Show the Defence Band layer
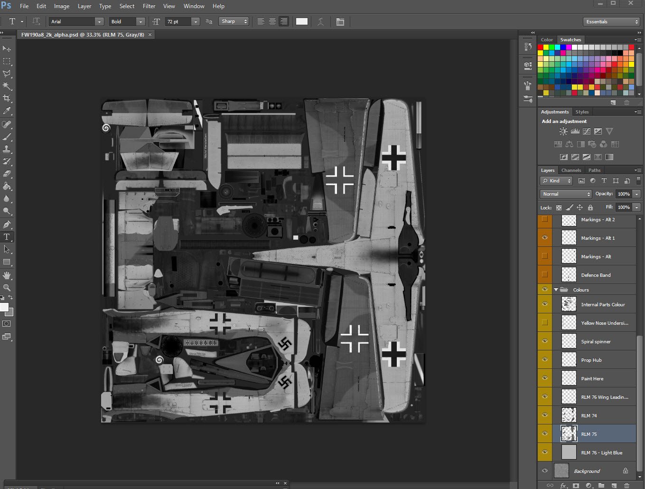The width and height of the screenshot is (645, 489). (x=545, y=275)
